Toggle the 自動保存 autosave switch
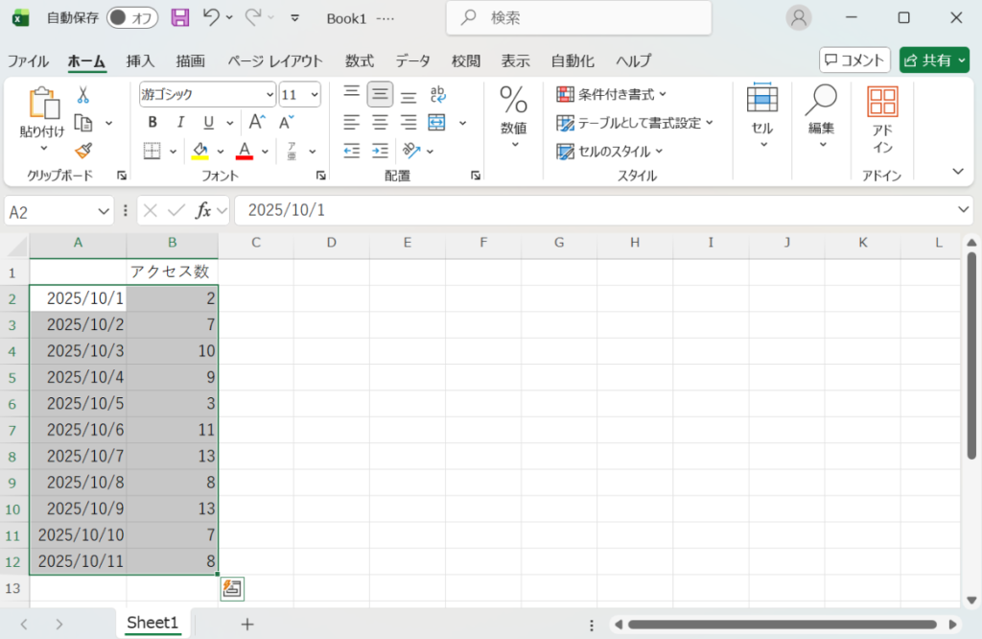Image resolution: width=982 pixels, height=639 pixels. 132,17
